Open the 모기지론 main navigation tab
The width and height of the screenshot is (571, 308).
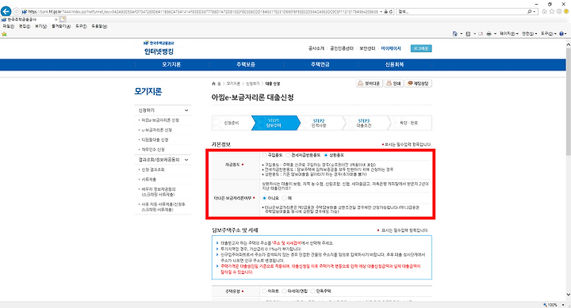171,64
